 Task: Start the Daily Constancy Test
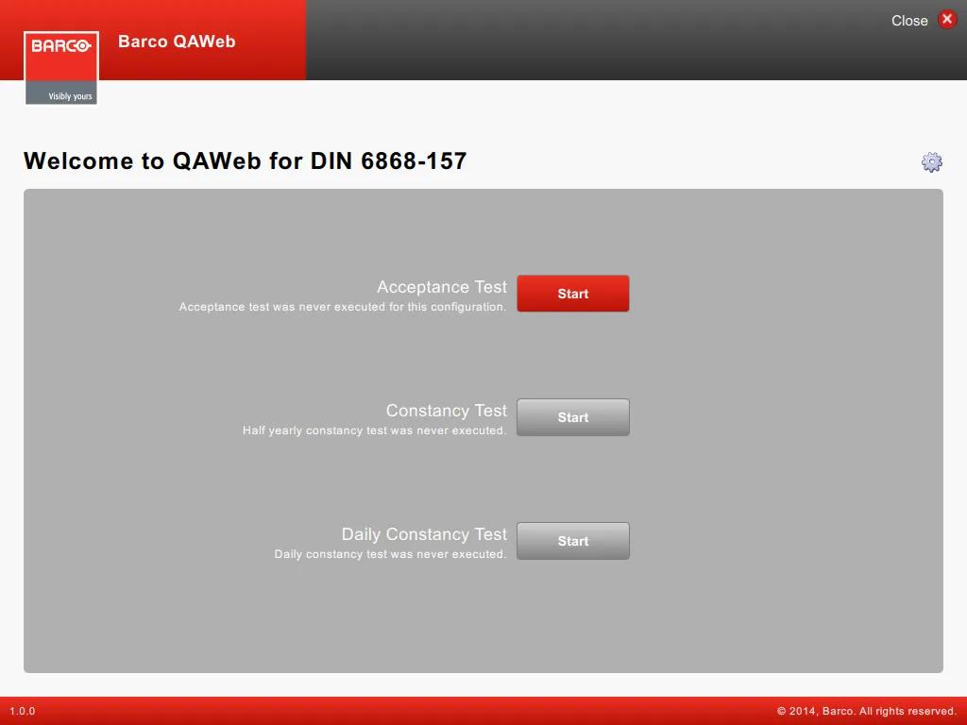572,541
